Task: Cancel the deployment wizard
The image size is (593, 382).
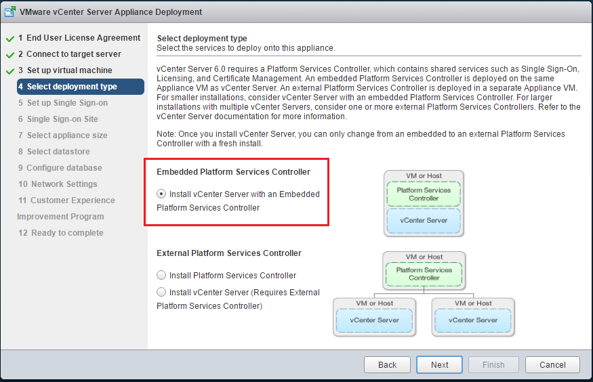Action: (x=552, y=365)
